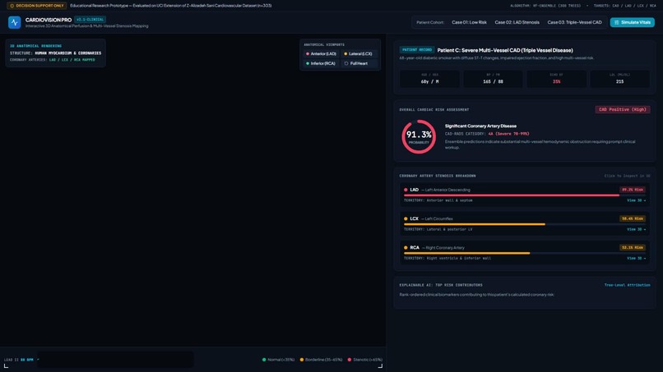Screen dimensions: 663x372
Task: Select the Anterior (LAD) viewport
Action: tap(322, 53)
